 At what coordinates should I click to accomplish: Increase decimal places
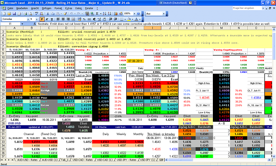tap(99, 19)
